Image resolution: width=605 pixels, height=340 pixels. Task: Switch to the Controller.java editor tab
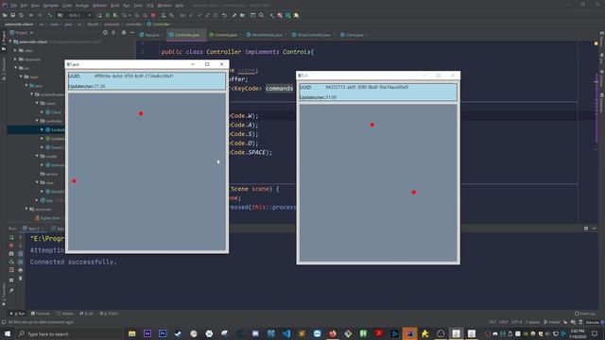click(x=187, y=35)
